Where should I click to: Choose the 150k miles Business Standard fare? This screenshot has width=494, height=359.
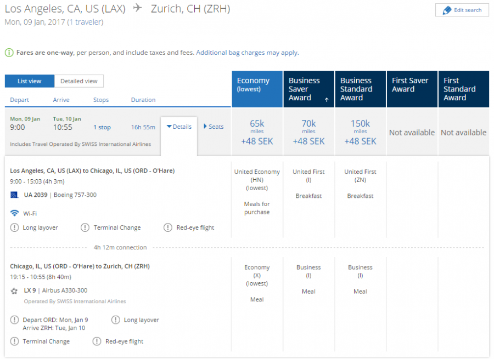coord(361,132)
